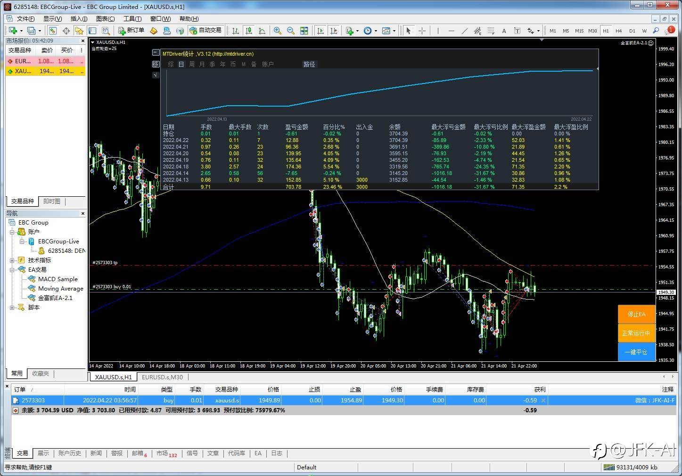This screenshot has width=682, height=476.
Task: Click the signals broadcast icon
Action: click(x=180, y=31)
